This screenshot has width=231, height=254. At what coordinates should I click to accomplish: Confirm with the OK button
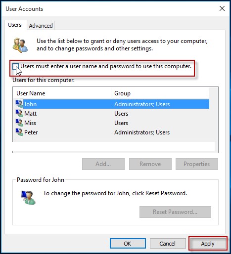(128, 244)
